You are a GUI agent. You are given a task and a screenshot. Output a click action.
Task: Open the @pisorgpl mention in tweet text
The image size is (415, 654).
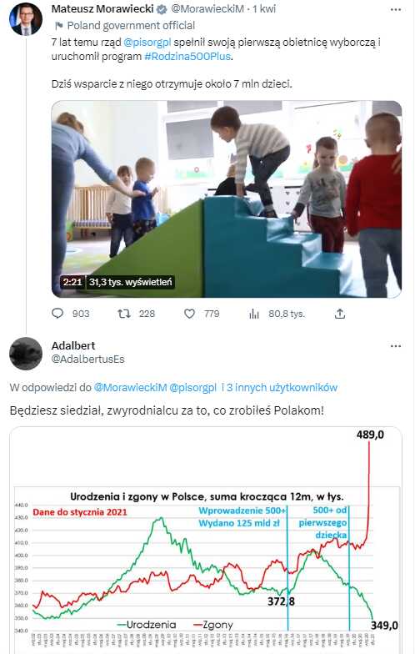147,42
